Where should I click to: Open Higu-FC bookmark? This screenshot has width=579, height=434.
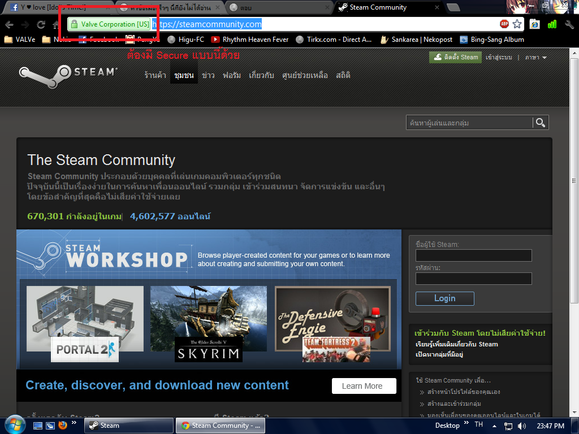click(x=185, y=40)
